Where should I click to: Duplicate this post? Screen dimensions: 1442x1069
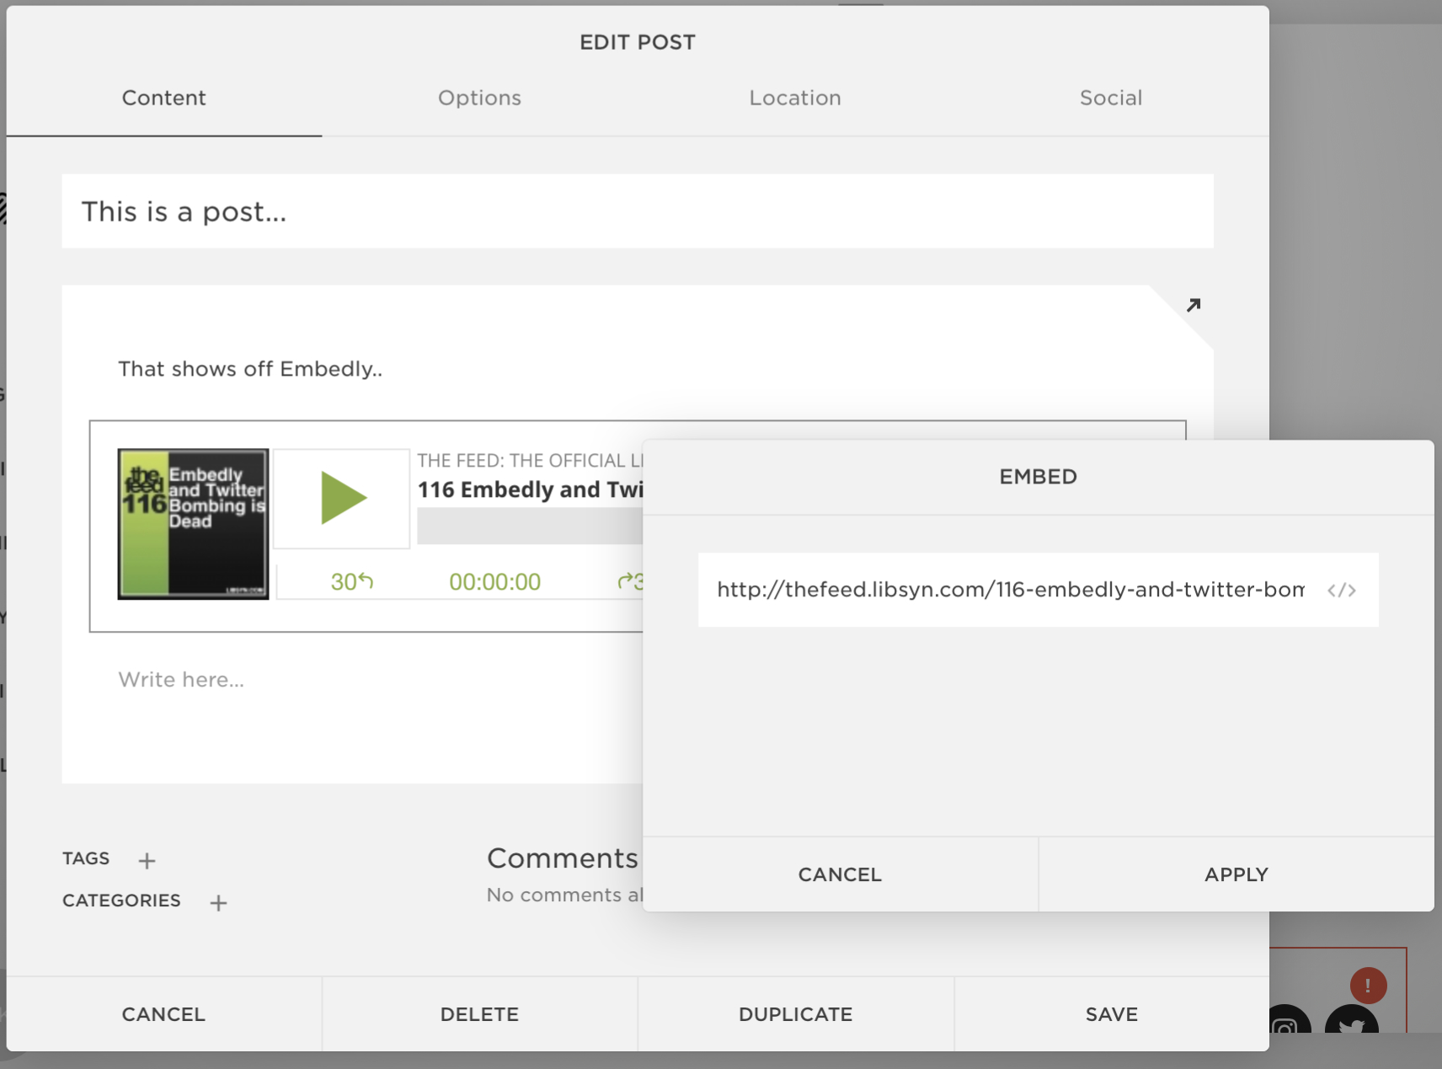point(795,1014)
